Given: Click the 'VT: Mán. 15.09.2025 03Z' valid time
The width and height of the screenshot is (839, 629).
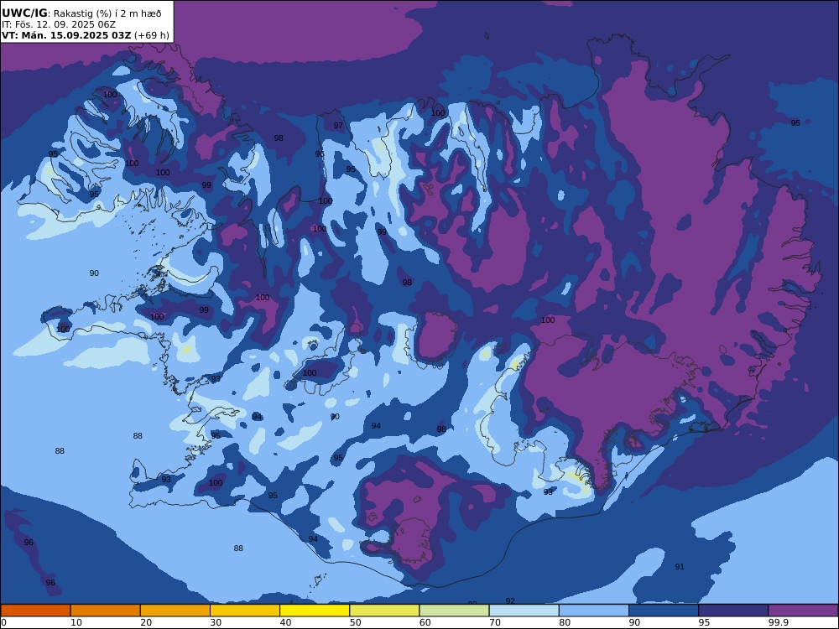Looking at the screenshot, I should pyautogui.click(x=66, y=35).
